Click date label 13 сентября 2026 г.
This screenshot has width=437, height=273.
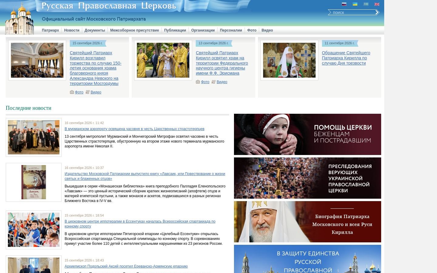click(213, 43)
